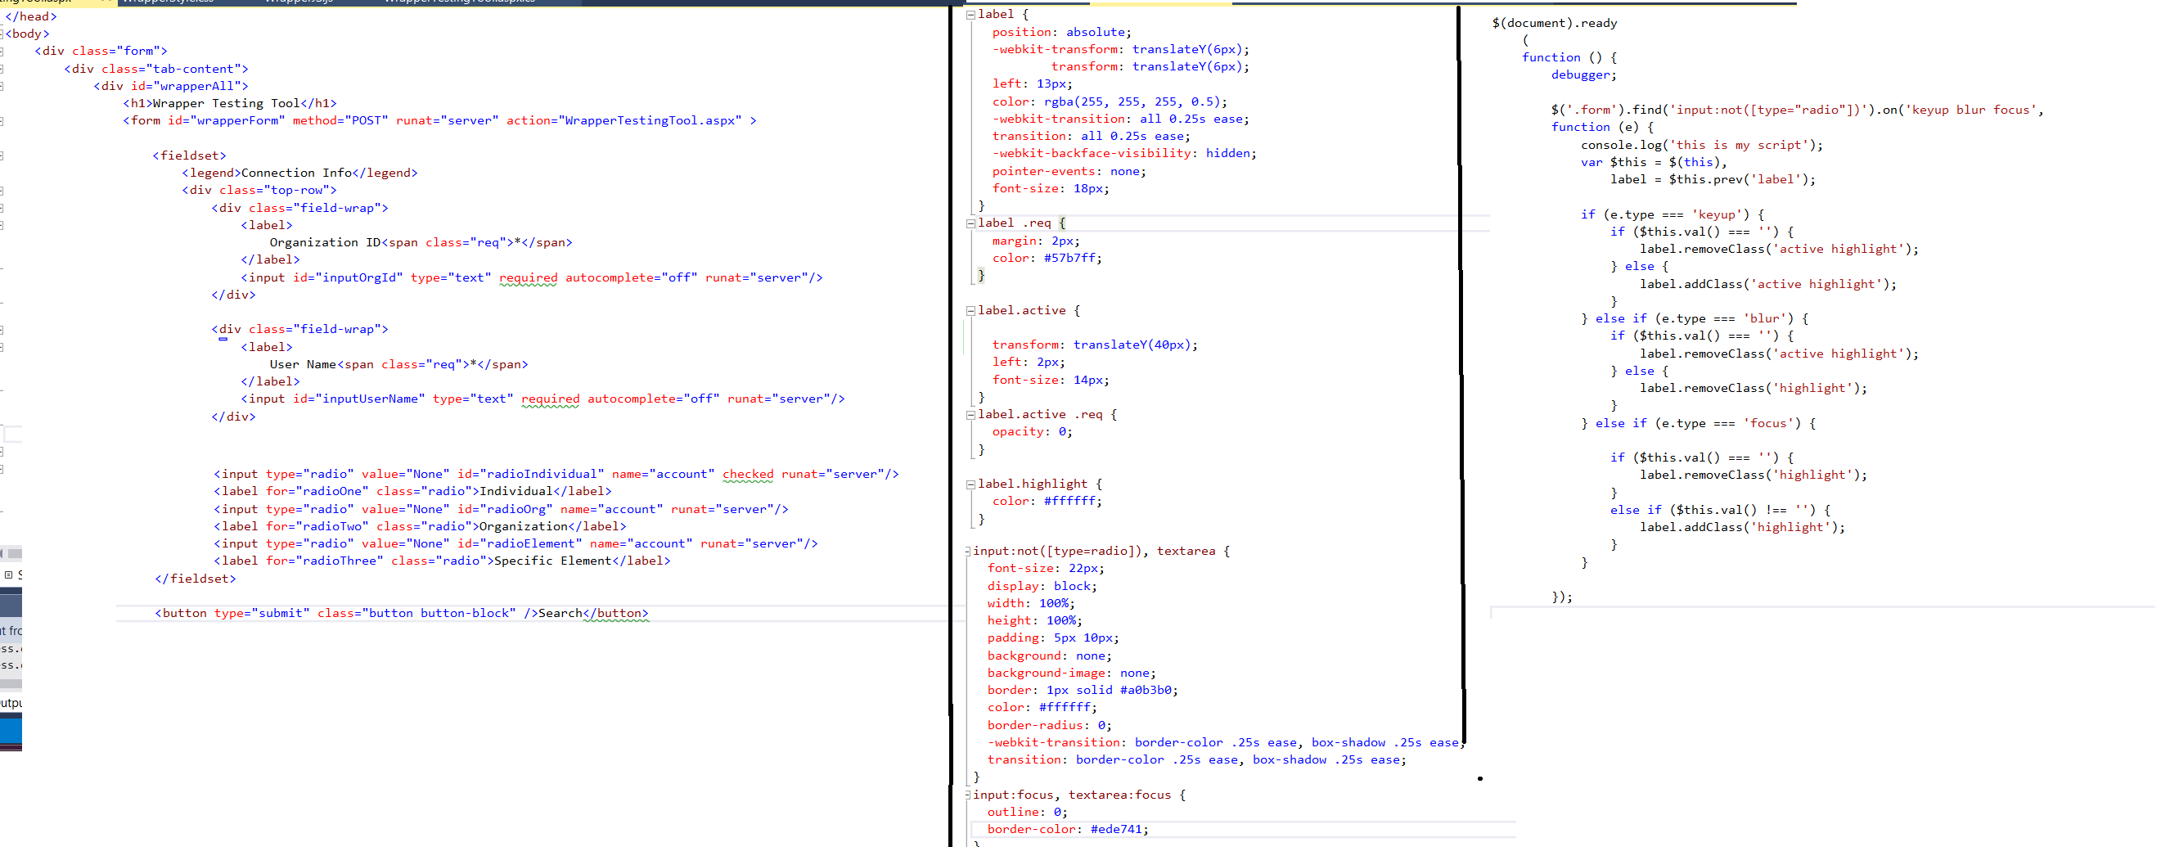Click the Search submit button code line
This screenshot has height=847, width=2179.
402,614
